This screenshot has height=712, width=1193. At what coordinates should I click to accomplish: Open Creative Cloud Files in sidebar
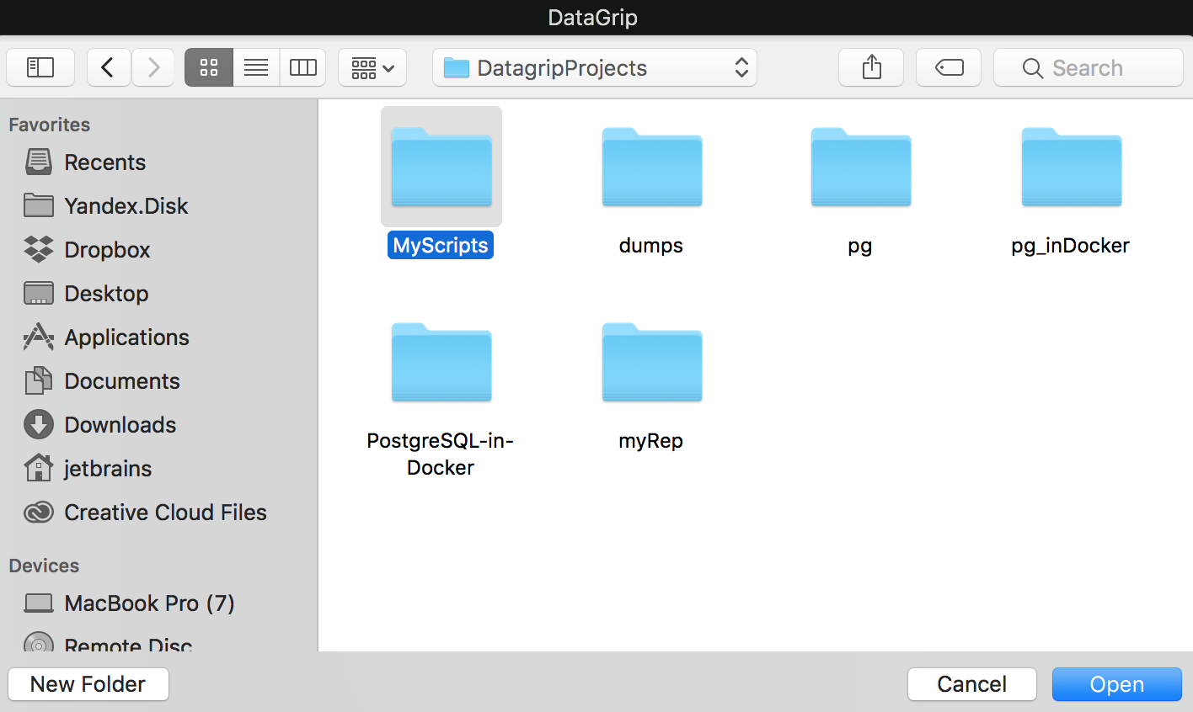(145, 512)
